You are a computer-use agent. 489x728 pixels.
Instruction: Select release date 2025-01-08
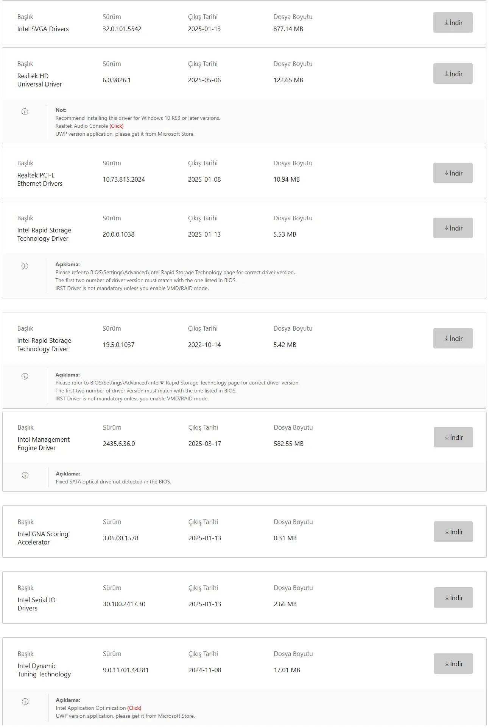coord(204,179)
